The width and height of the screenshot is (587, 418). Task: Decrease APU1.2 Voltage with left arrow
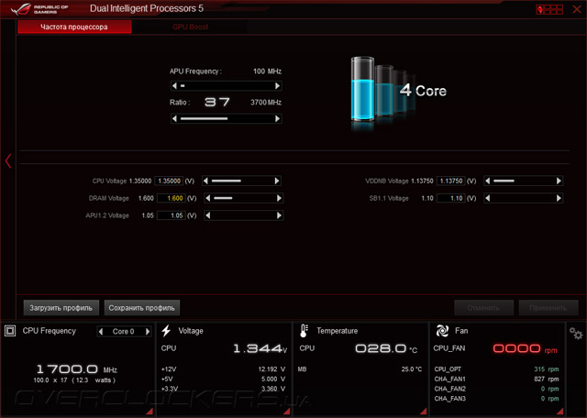[x=208, y=215]
